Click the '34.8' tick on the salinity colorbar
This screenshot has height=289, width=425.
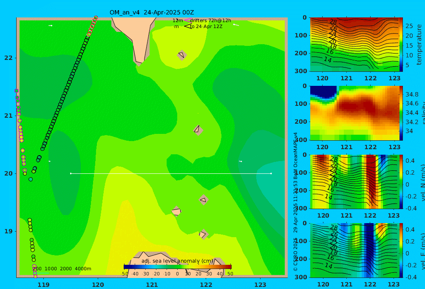click(x=412, y=94)
